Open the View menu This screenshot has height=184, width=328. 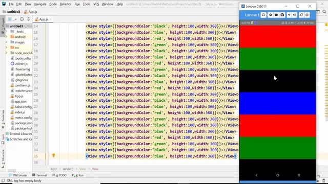click(28, 4)
